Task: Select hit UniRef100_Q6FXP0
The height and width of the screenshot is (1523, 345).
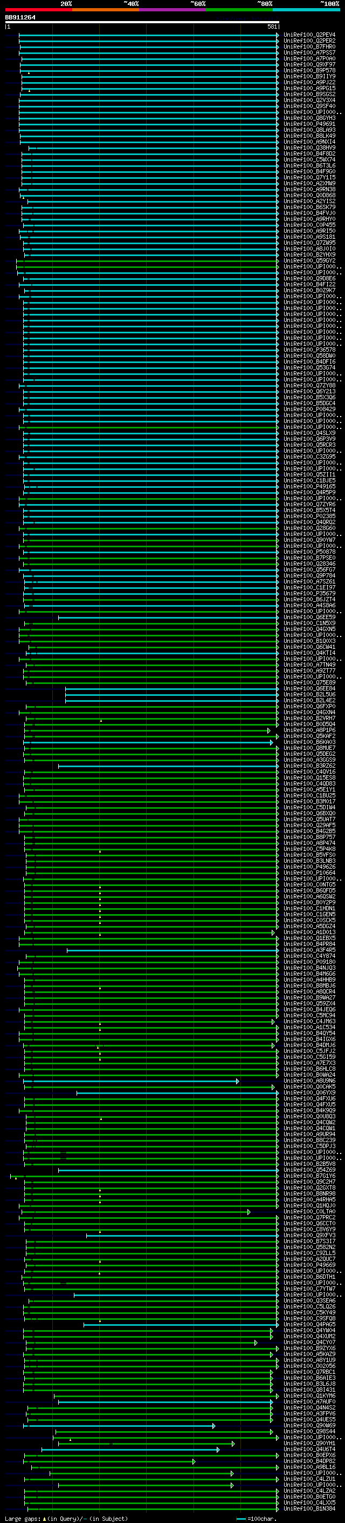Action: point(309,706)
